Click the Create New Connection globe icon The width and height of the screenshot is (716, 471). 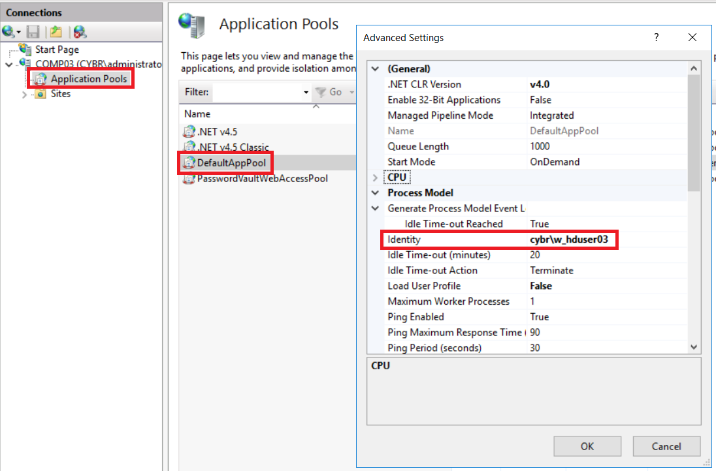[x=9, y=31]
